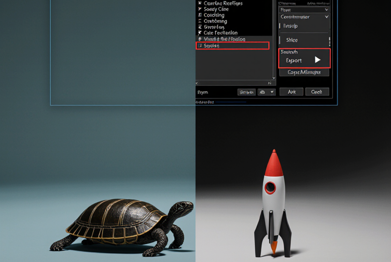391x262 pixels.
Task: Click the Overlay list icon
Action: pos(200,27)
